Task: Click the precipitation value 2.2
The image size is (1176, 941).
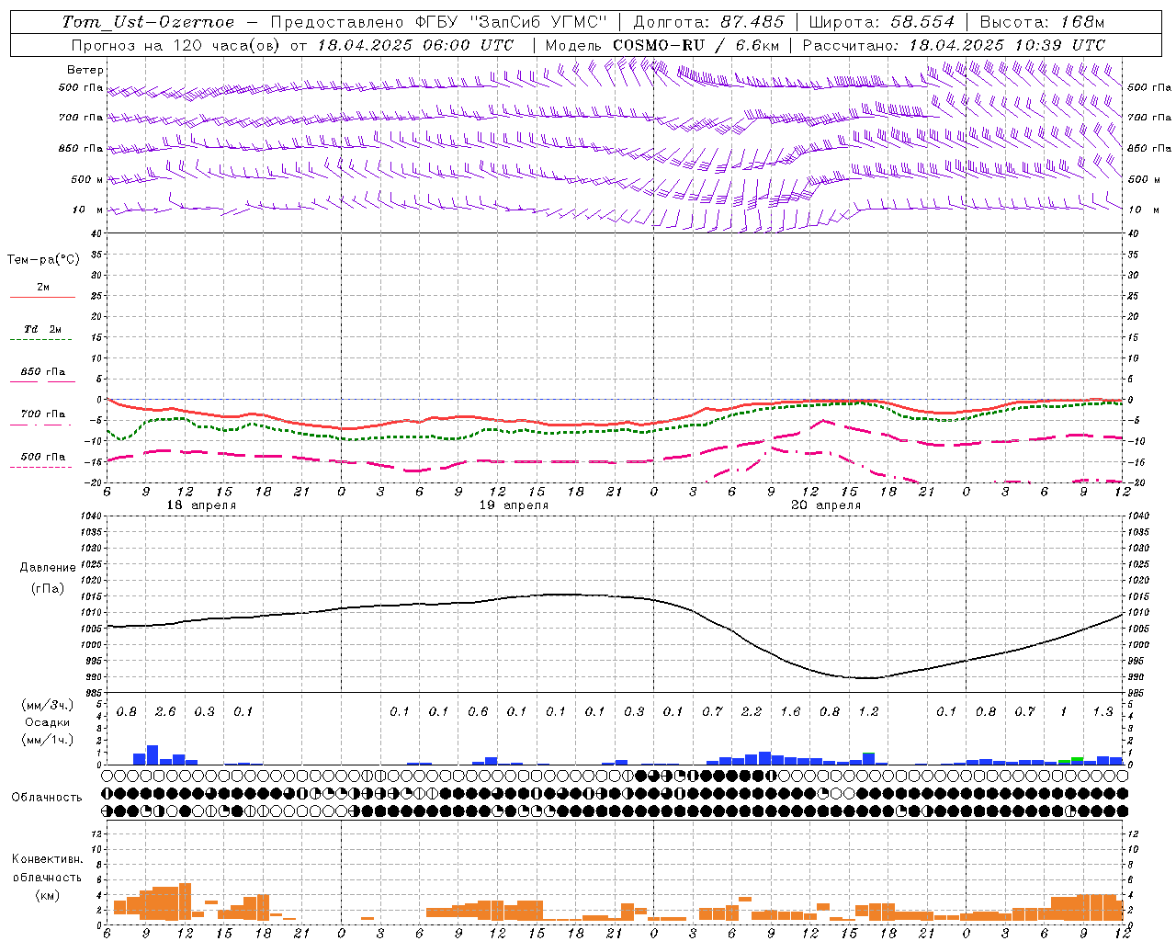Action: pyautogui.click(x=752, y=711)
